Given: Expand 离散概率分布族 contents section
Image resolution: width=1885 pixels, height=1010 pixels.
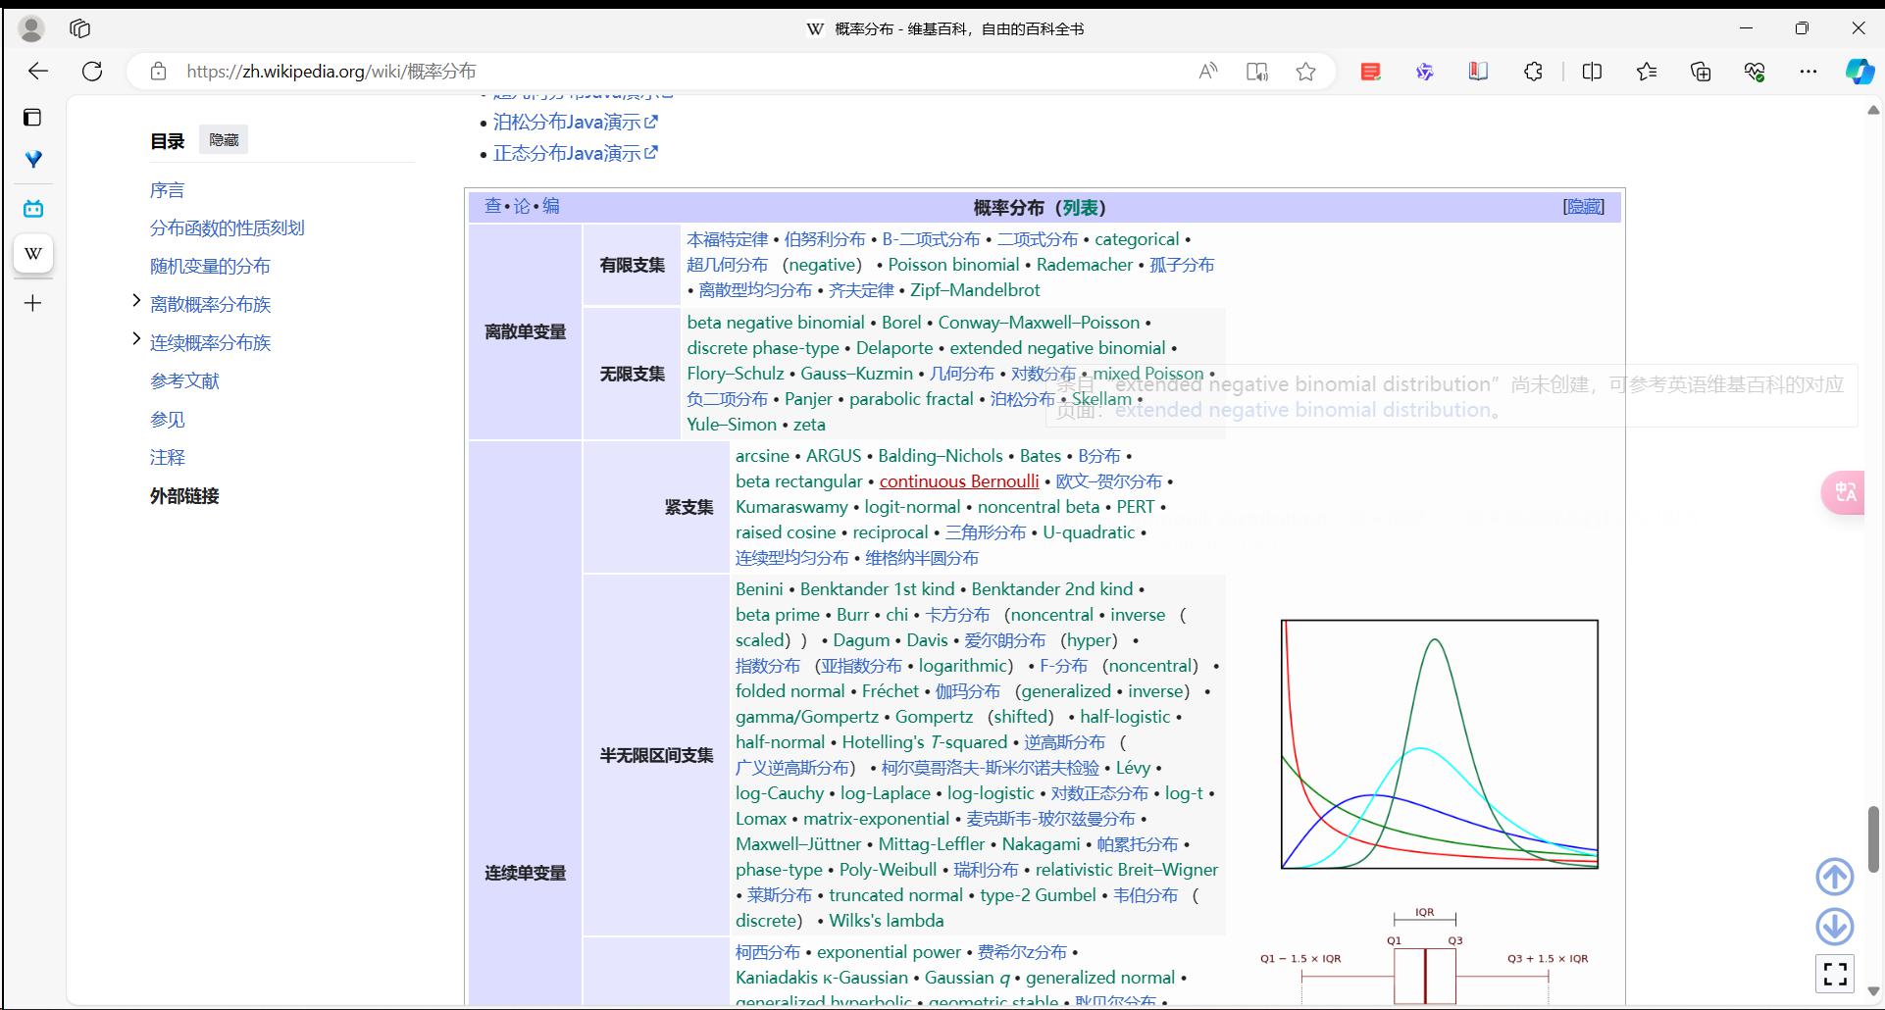Looking at the screenshot, I should pos(136,300).
